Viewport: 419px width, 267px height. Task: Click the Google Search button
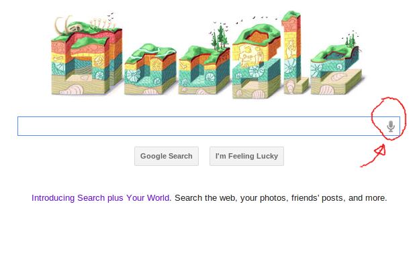pos(167,157)
